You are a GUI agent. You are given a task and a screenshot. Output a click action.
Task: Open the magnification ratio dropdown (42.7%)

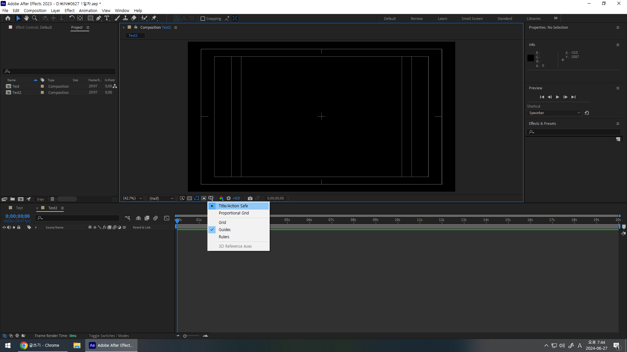(x=133, y=198)
